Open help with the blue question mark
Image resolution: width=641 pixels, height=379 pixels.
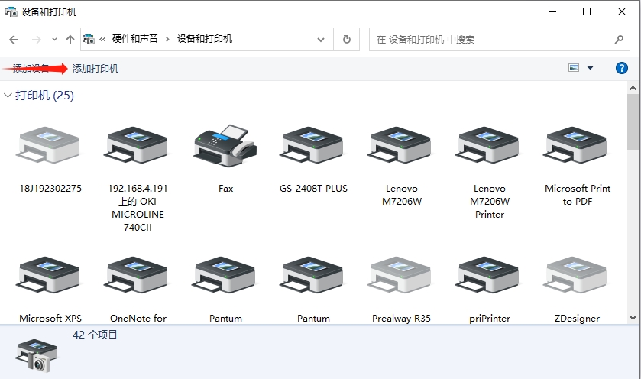[622, 68]
